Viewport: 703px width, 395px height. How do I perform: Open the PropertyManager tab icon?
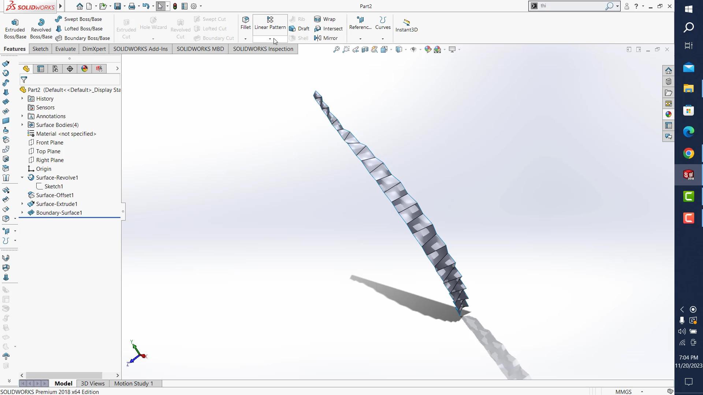(x=41, y=69)
